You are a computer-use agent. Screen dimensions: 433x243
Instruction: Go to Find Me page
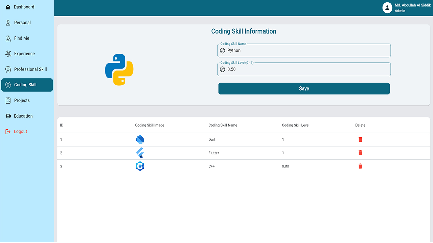point(22,38)
